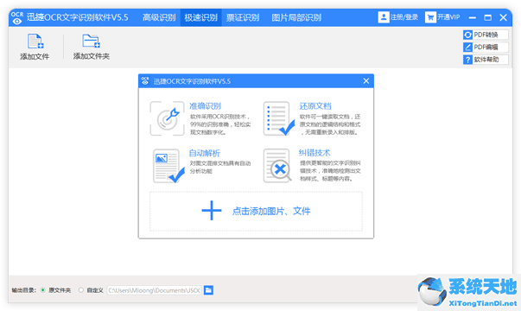Click the 纠错技术 magnifier icon
Viewport: 521px width, 311px height.
pyautogui.click(x=277, y=166)
